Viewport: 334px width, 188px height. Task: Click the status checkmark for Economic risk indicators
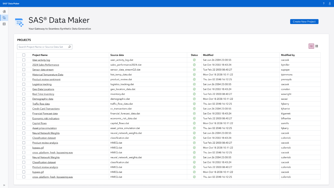pyautogui.click(x=194, y=119)
